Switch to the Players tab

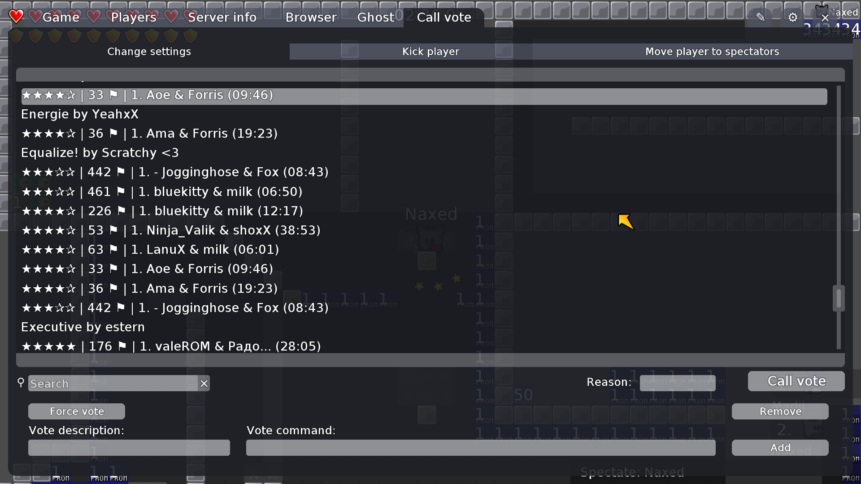coord(133,17)
